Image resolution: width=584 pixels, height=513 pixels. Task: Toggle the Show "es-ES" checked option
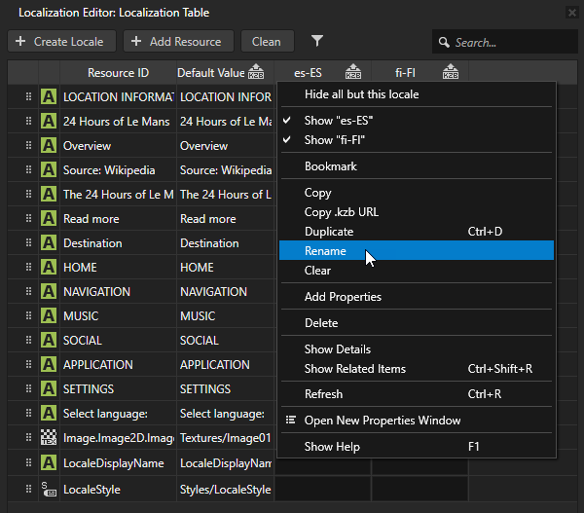pos(338,121)
